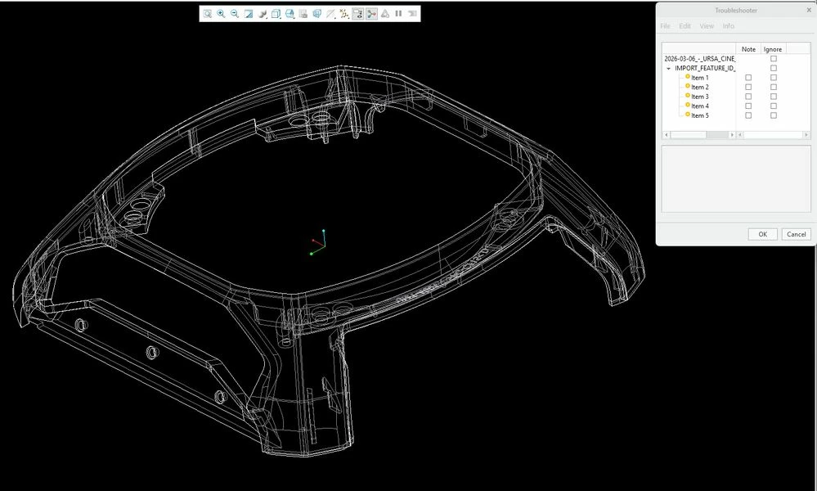Screen dimensions: 817x491
Task: Click the Repaint screen icon
Action: pyautogui.click(x=249, y=14)
